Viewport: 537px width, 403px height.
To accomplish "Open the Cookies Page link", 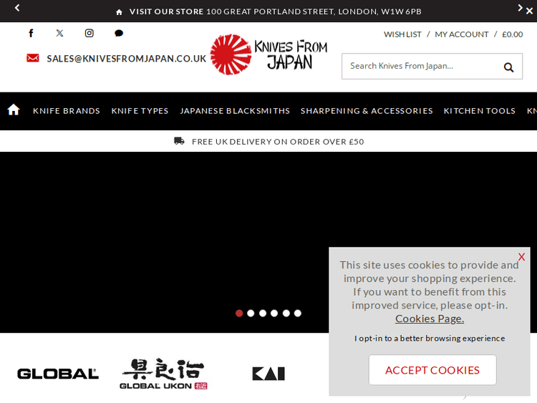I will pos(430,319).
